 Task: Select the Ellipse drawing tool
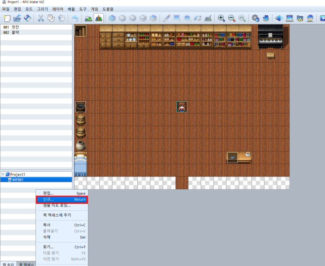coord(187,18)
